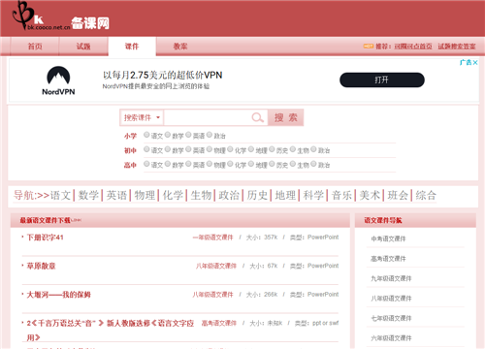This screenshot has height=349, width=485.
Task: Navigate to 数学 subject link in 导航 bar
Action: click(x=88, y=195)
